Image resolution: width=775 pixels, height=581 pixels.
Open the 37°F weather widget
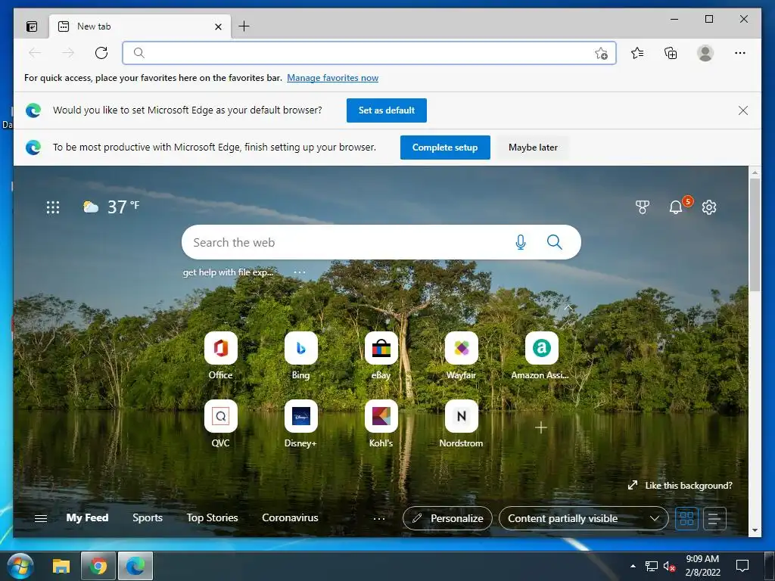coord(111,207)
